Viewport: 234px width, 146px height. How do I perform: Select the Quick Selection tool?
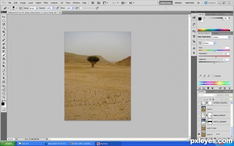pos(4,28)
